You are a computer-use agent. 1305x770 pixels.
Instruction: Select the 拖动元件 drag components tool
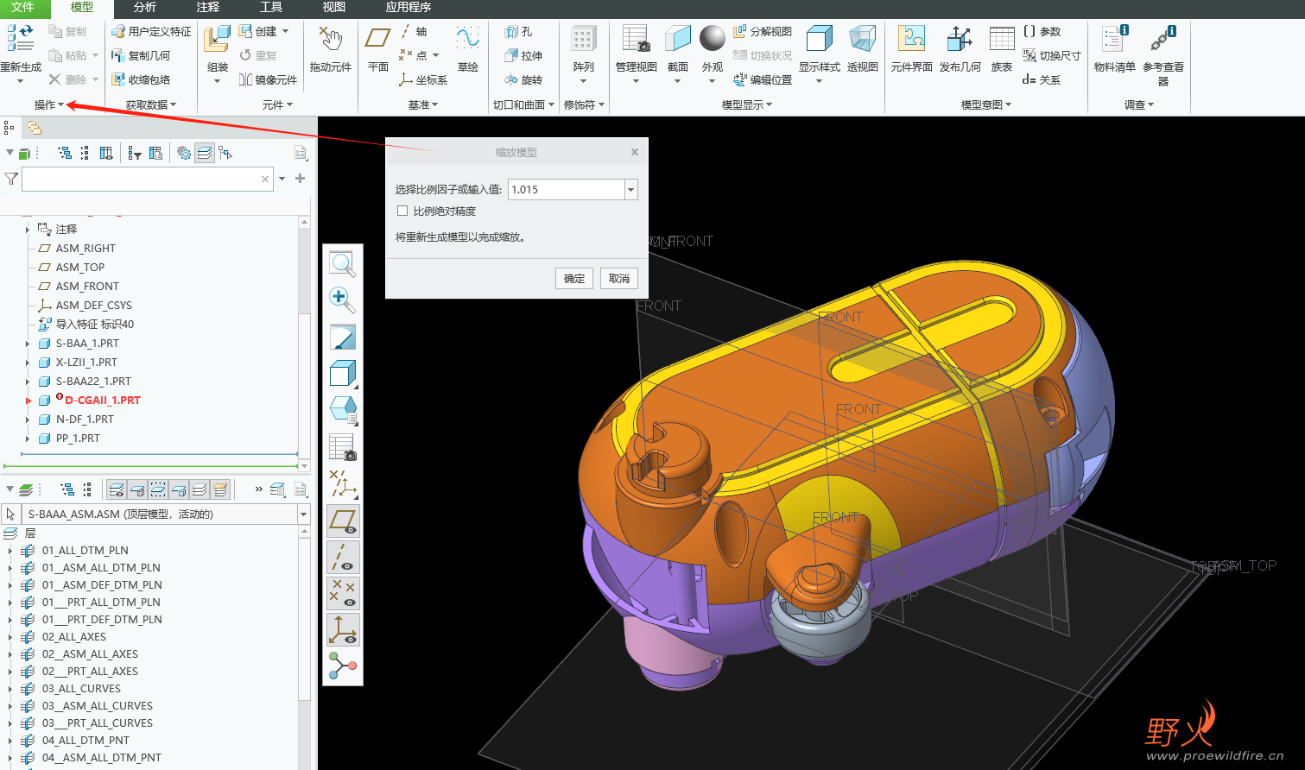331,40
